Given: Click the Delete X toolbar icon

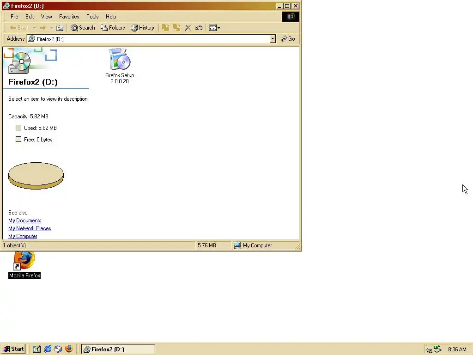Looking at the screenshot, I should tap(188, 28).
